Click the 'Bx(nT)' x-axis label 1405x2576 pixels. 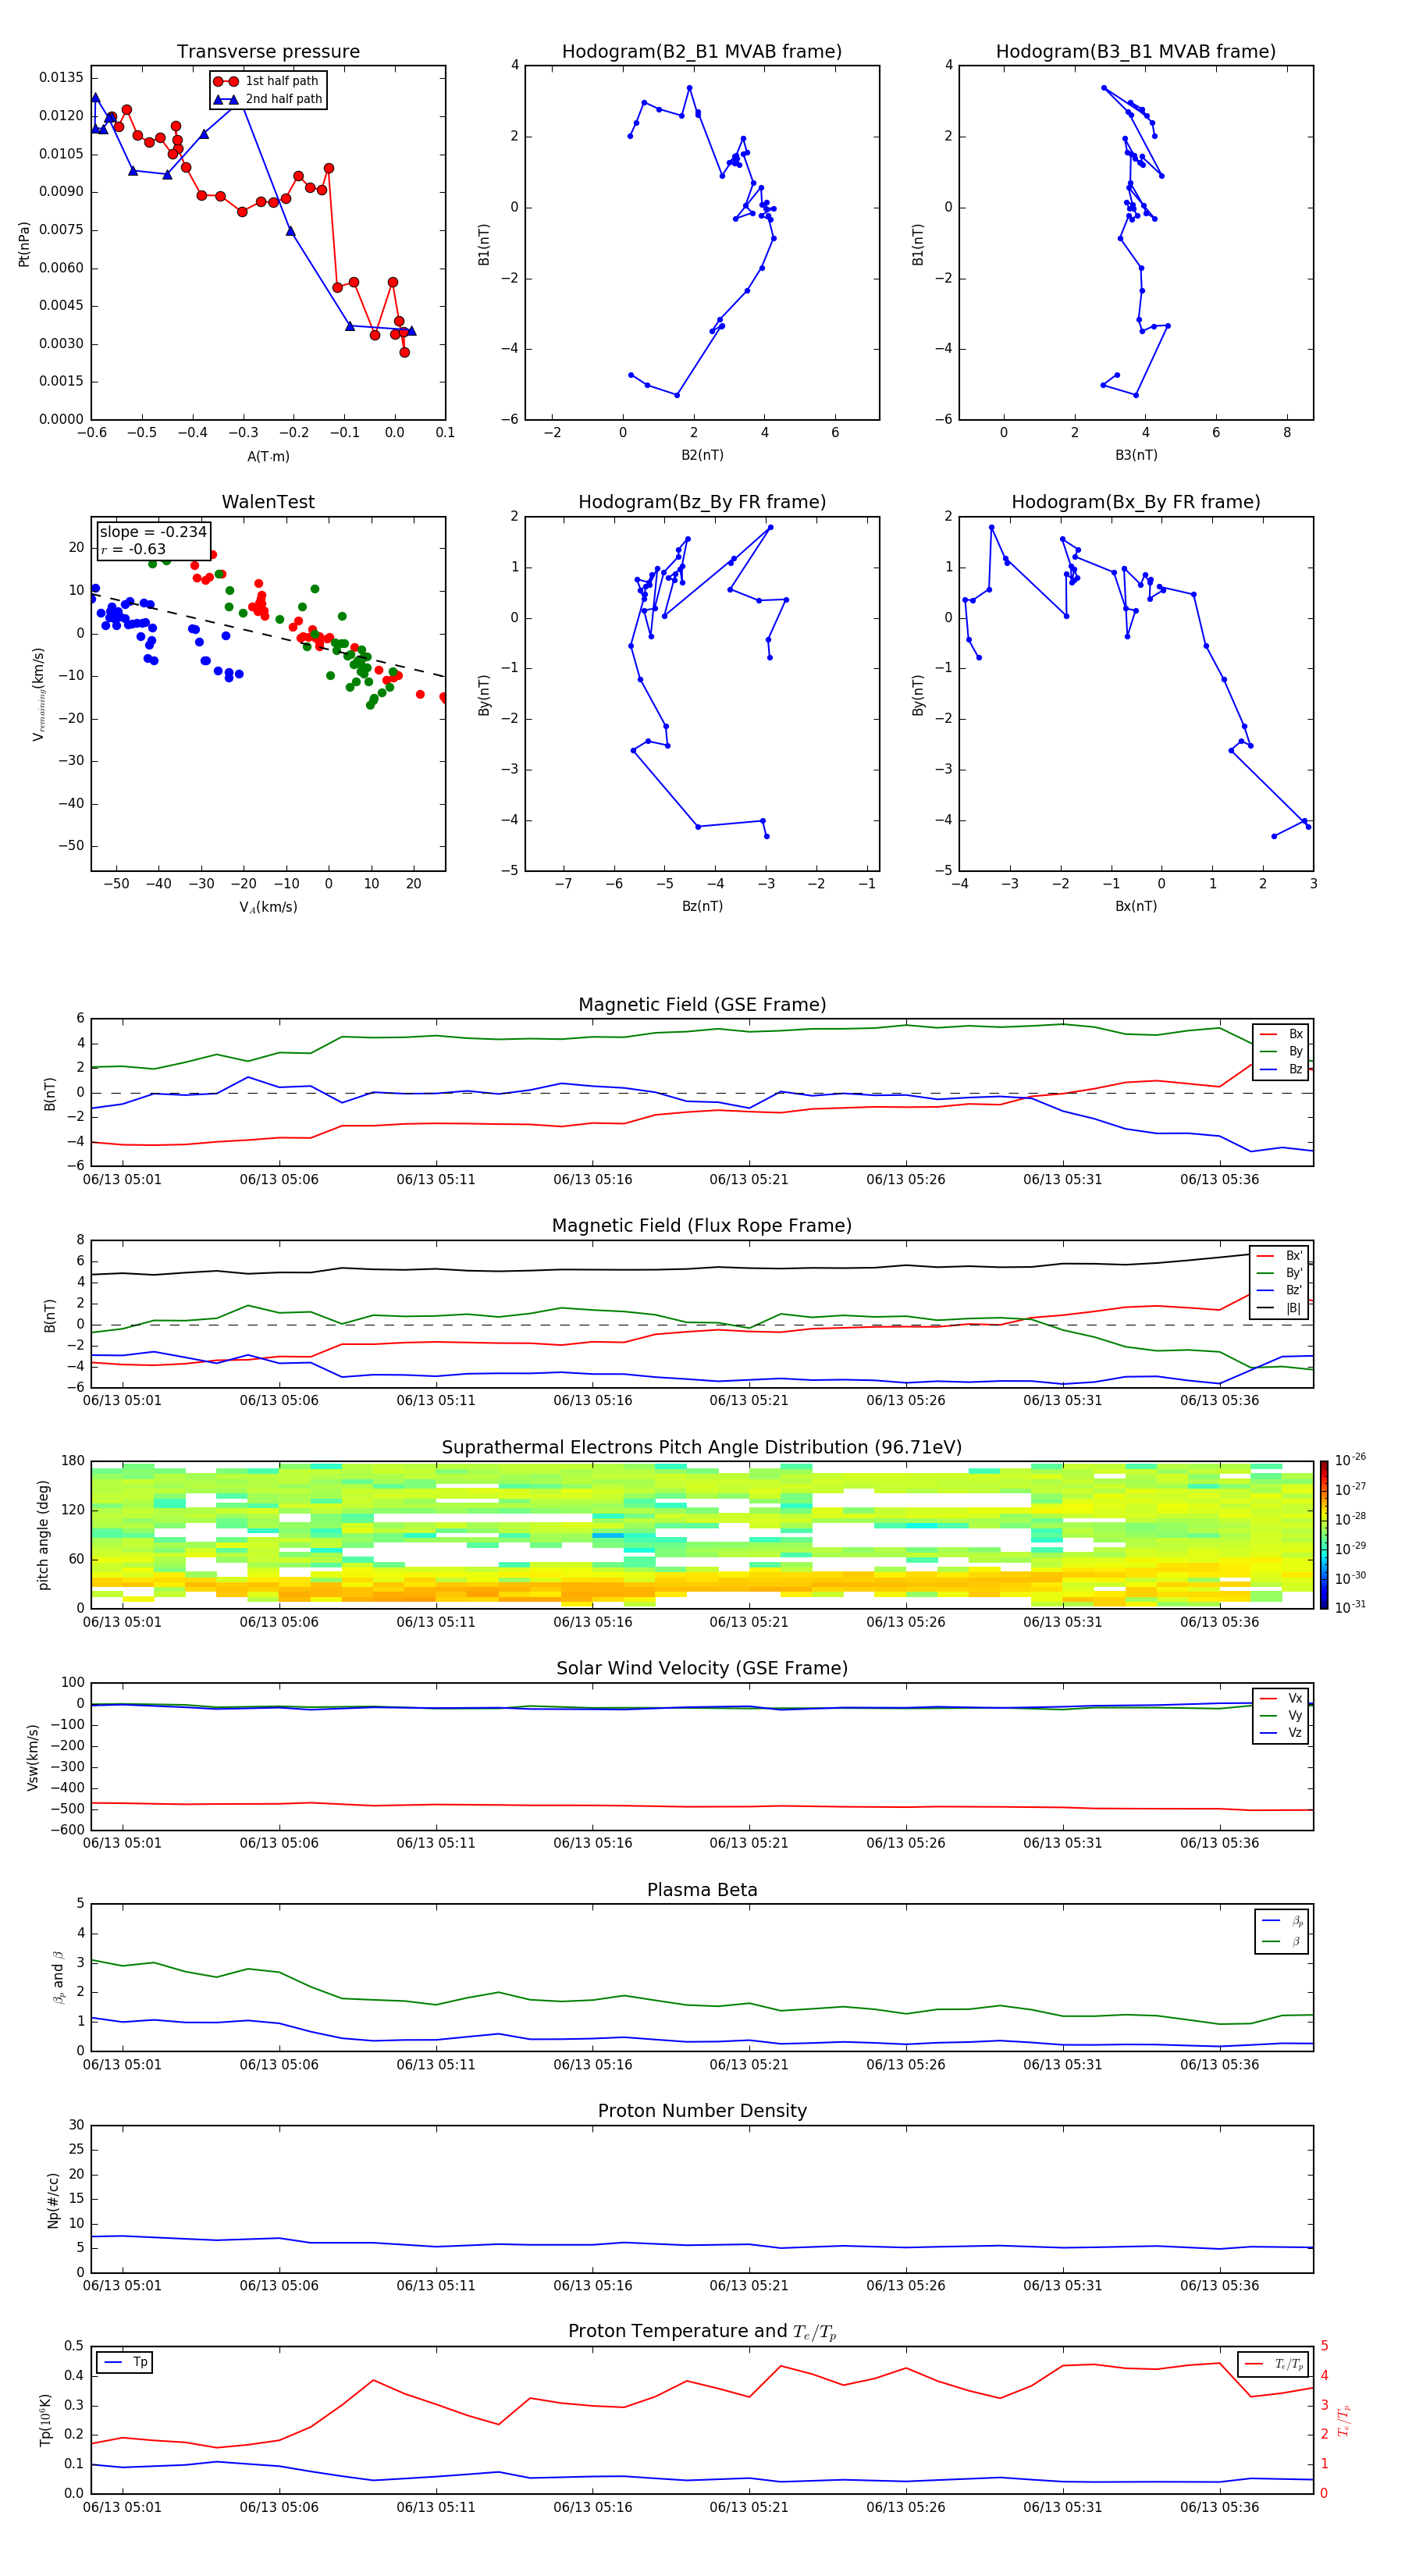tap(1136, 906)
